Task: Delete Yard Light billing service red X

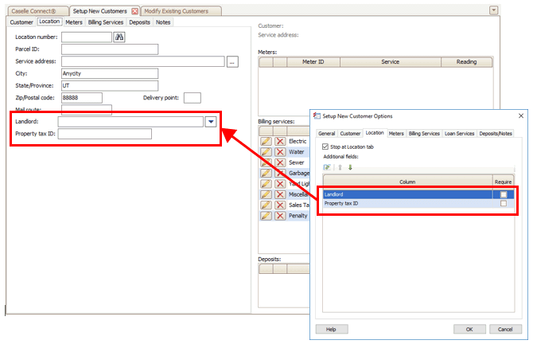Action: 280,184
